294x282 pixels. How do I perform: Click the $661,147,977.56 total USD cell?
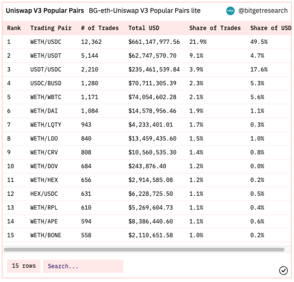(154, 42)
